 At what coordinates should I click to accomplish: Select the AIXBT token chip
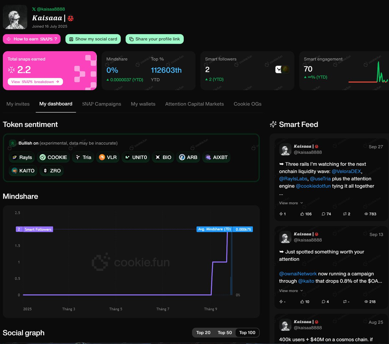[x=217, y=157]
